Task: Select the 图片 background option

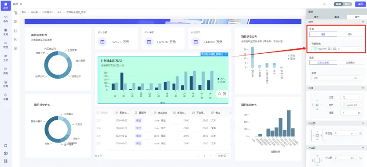Action: click(351, 34)
